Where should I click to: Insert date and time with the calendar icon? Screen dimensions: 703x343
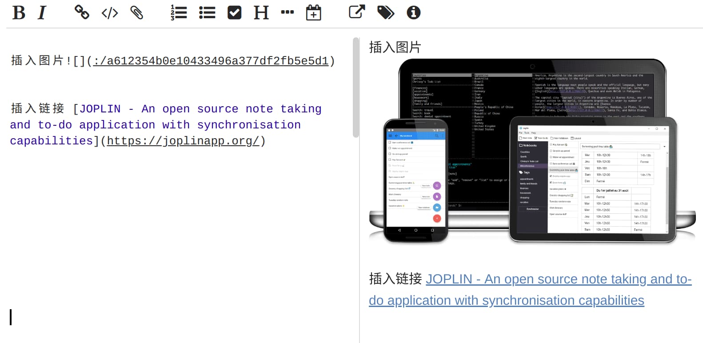[x=314, y=12]
